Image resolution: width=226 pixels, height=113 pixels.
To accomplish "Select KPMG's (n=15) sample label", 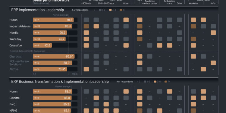I will [x=37, y=111].
